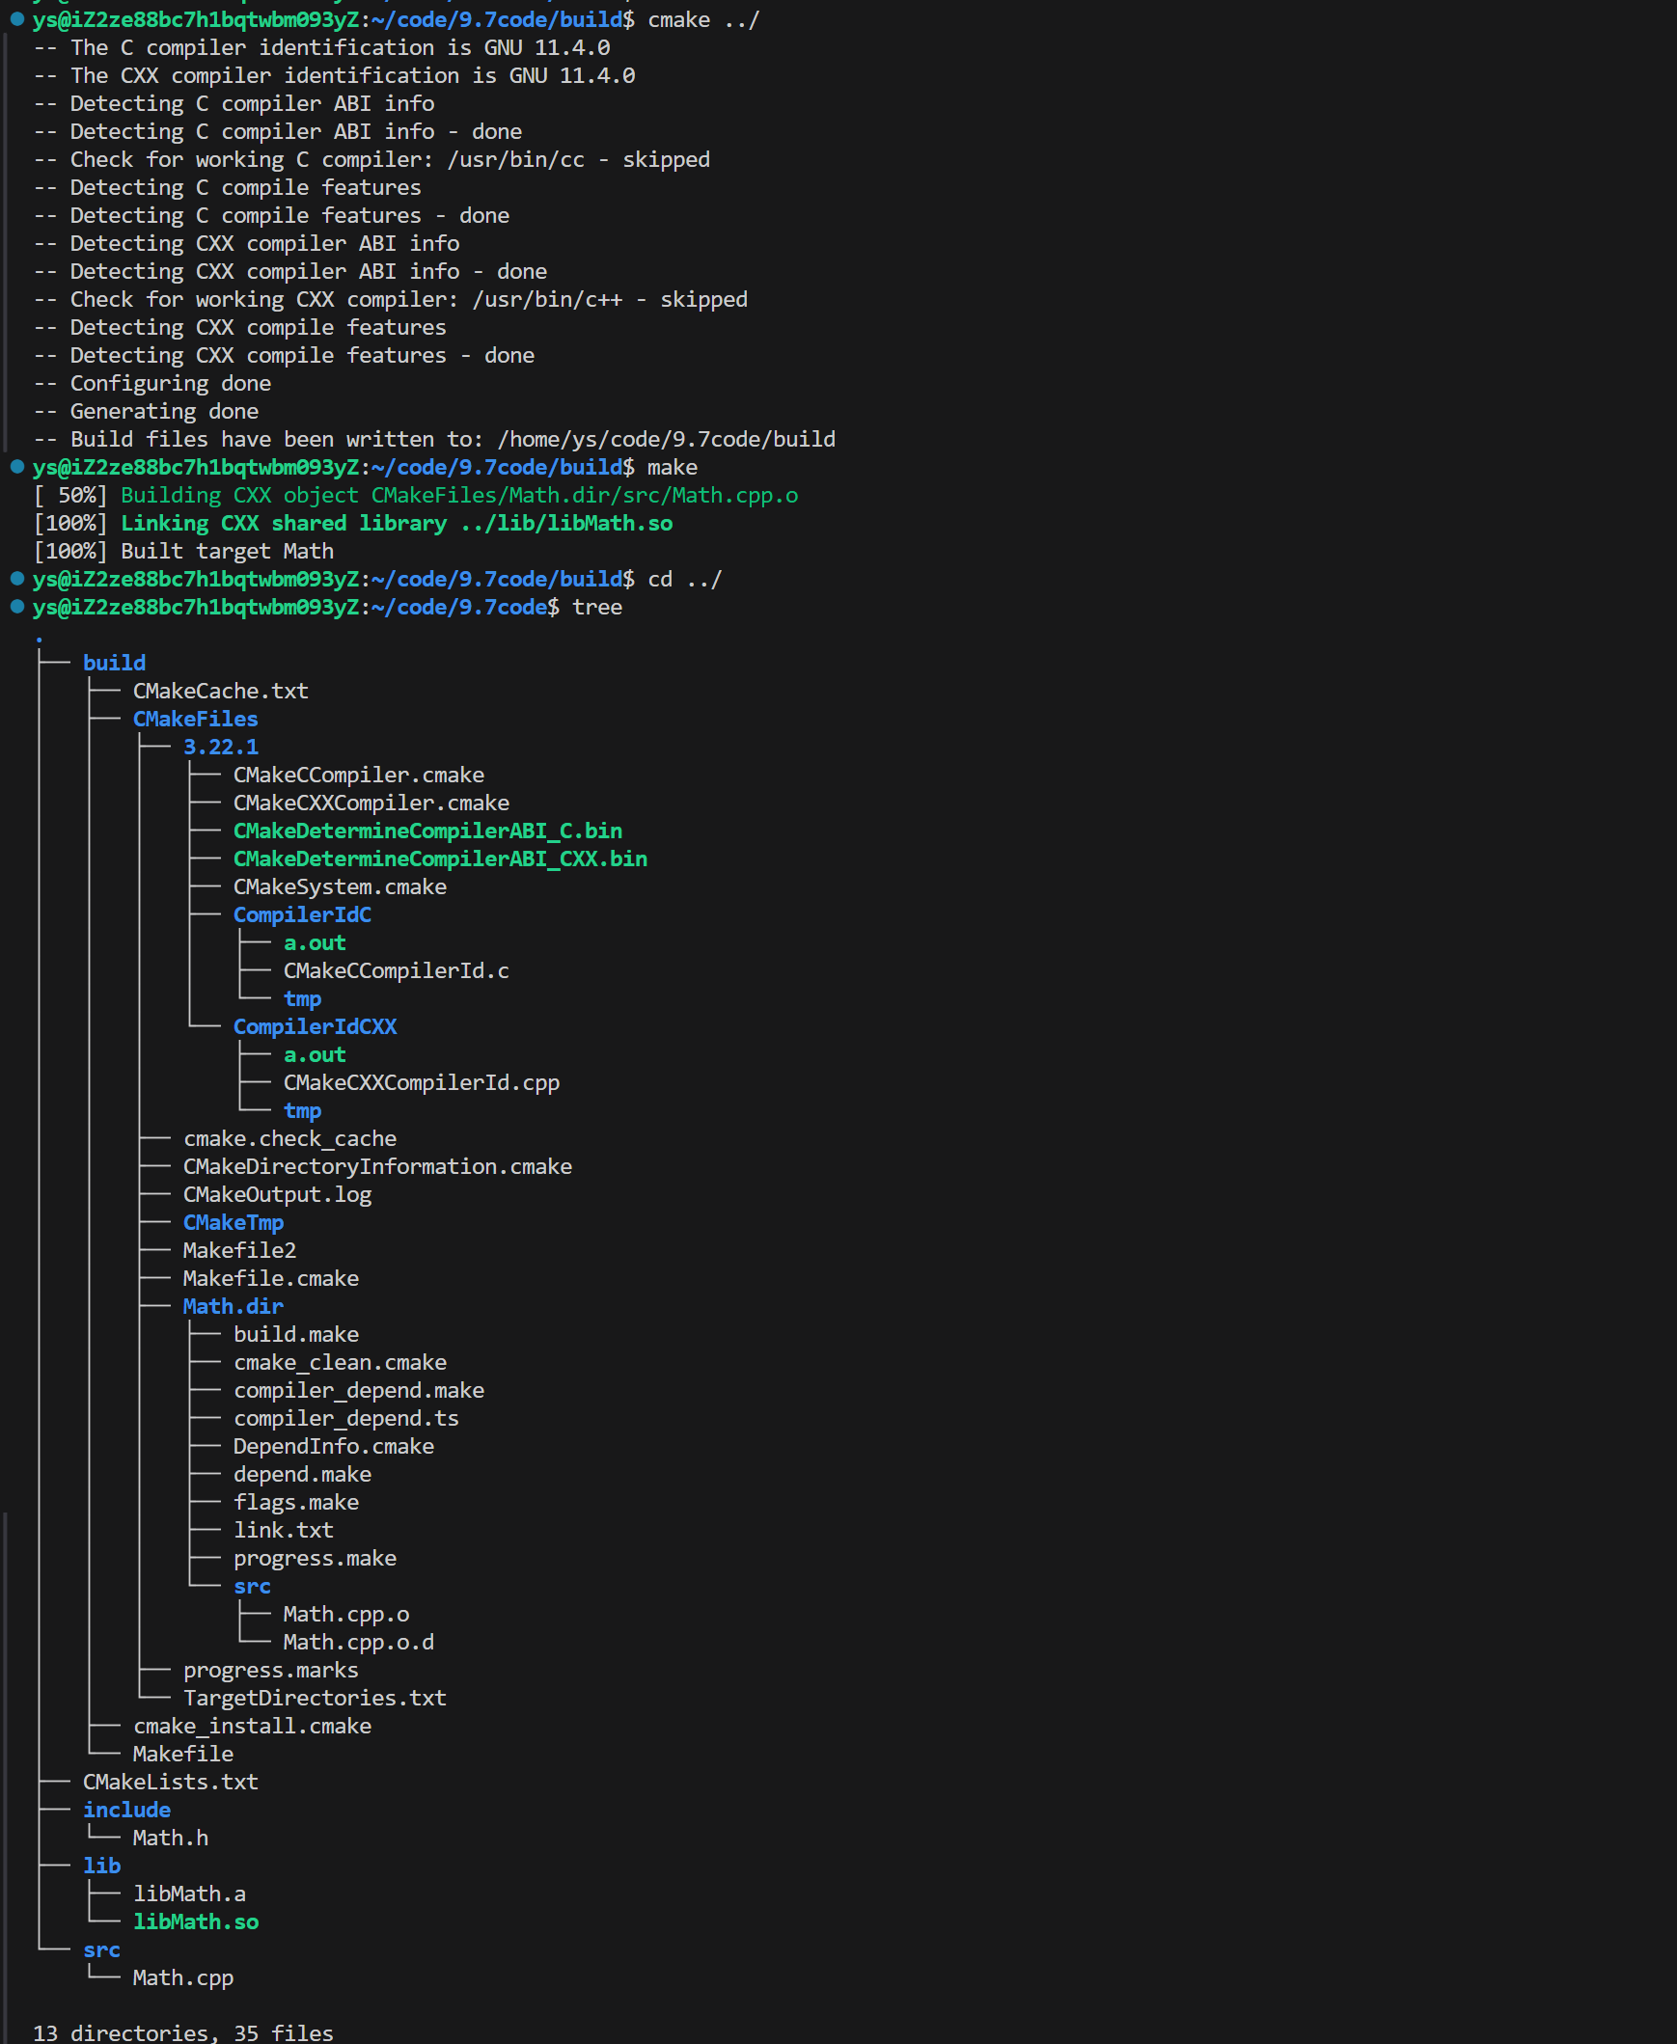Click cmake_clean.cmake file name

340,1363
